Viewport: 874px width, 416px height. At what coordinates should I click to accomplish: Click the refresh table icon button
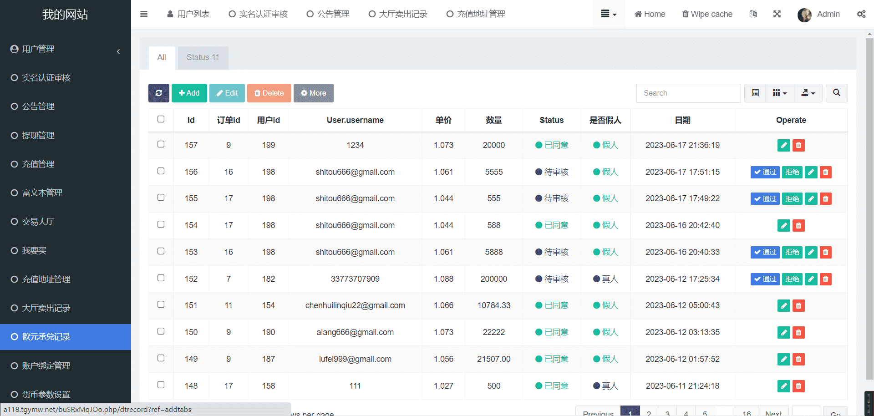coord(158,93)
